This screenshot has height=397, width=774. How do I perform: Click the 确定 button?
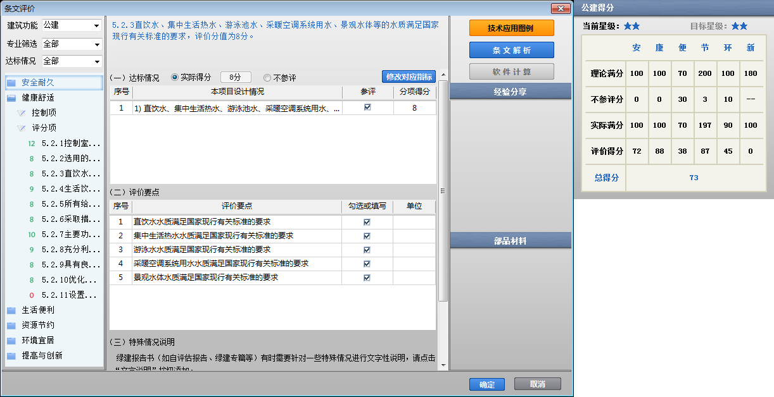tap(487, 384)
